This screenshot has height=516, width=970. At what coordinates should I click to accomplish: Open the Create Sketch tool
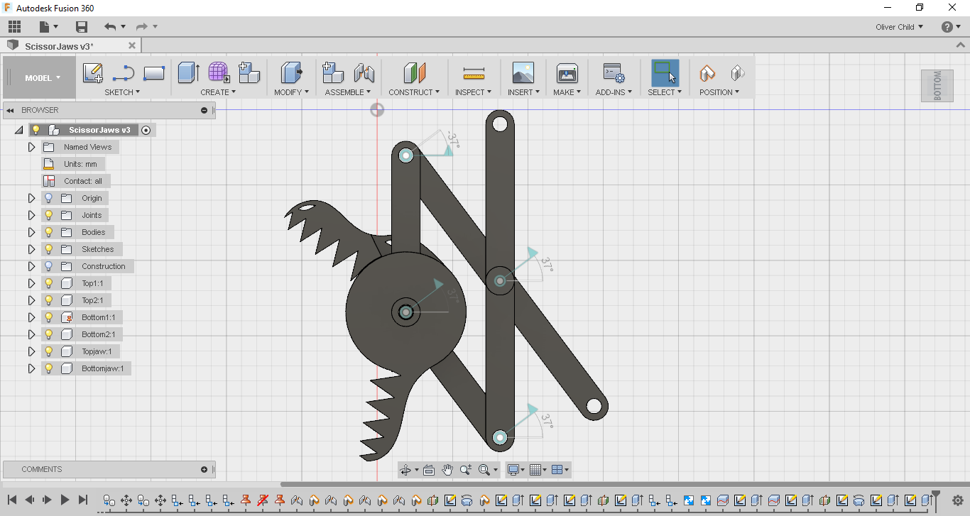(x=93, y=72)
